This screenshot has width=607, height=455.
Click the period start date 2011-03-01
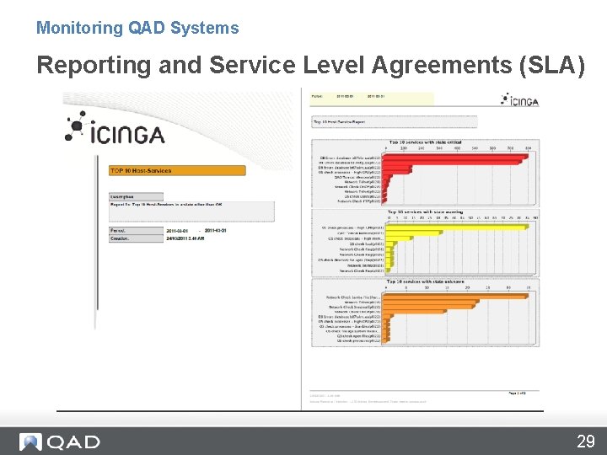tap(177, 231)
